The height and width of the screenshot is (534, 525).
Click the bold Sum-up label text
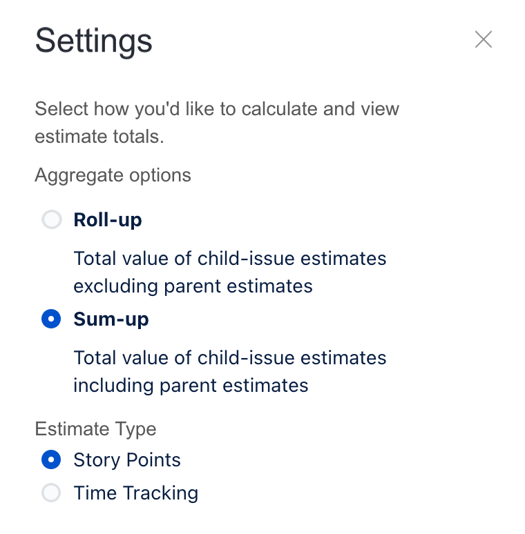111,319
